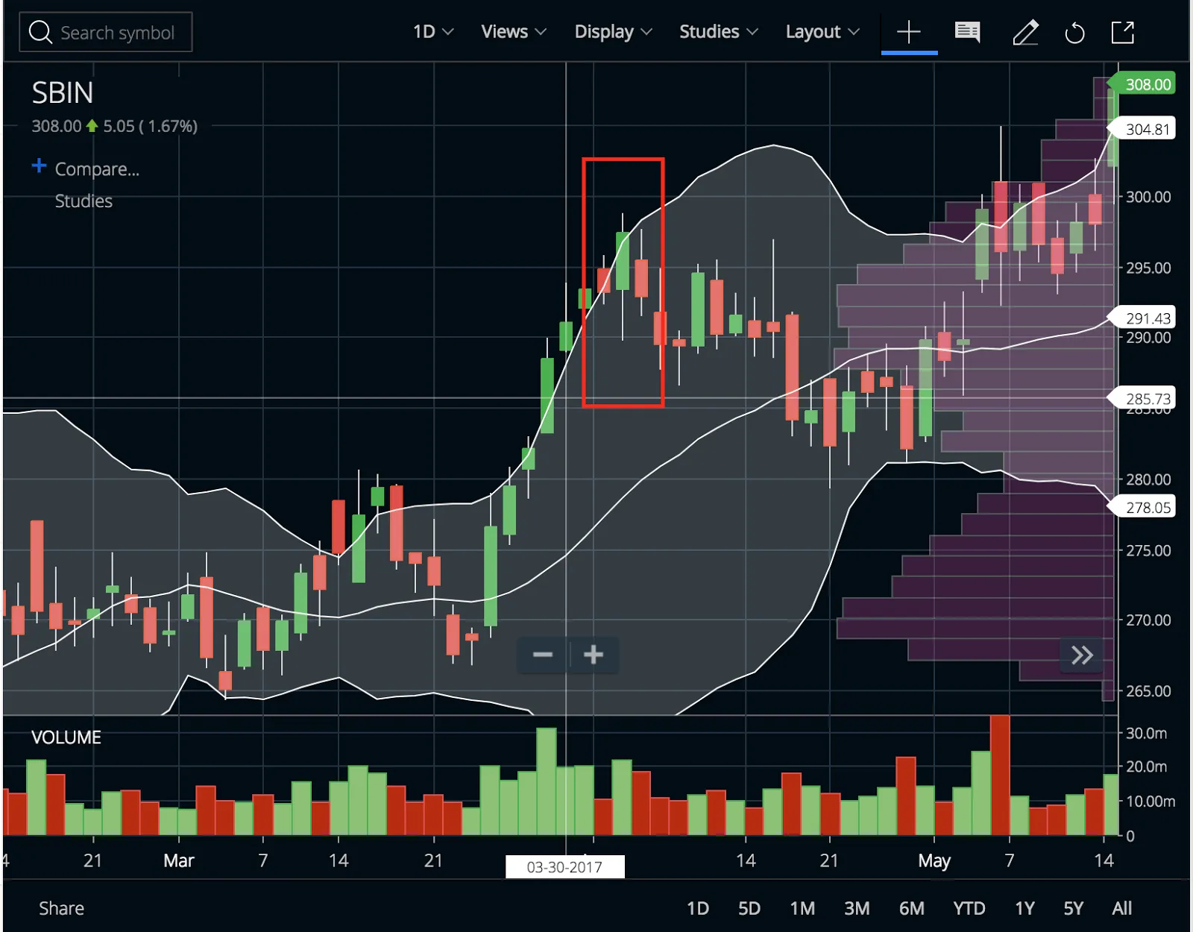Open fullscreen mode using the expand icon
The width and height of the screenshot is (1193, 932).
[x=1122, y=31]
